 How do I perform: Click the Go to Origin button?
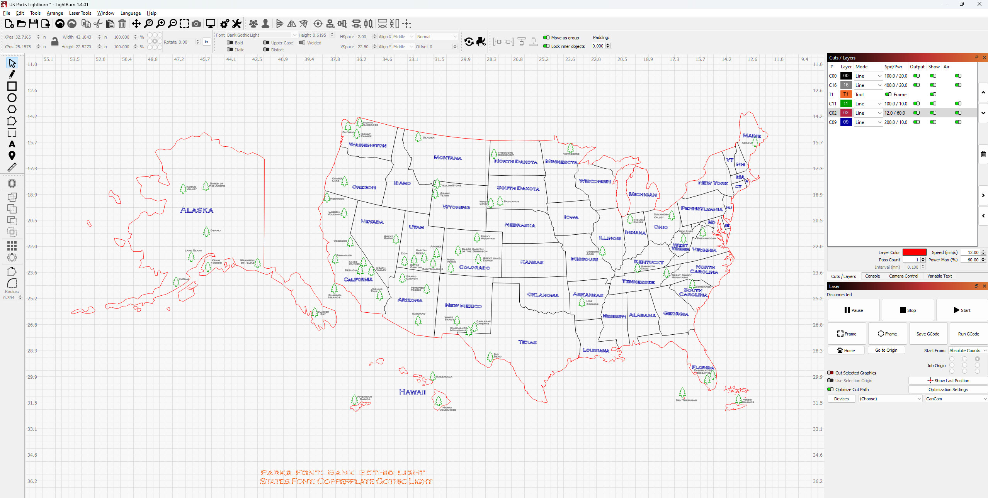(886, 350)
